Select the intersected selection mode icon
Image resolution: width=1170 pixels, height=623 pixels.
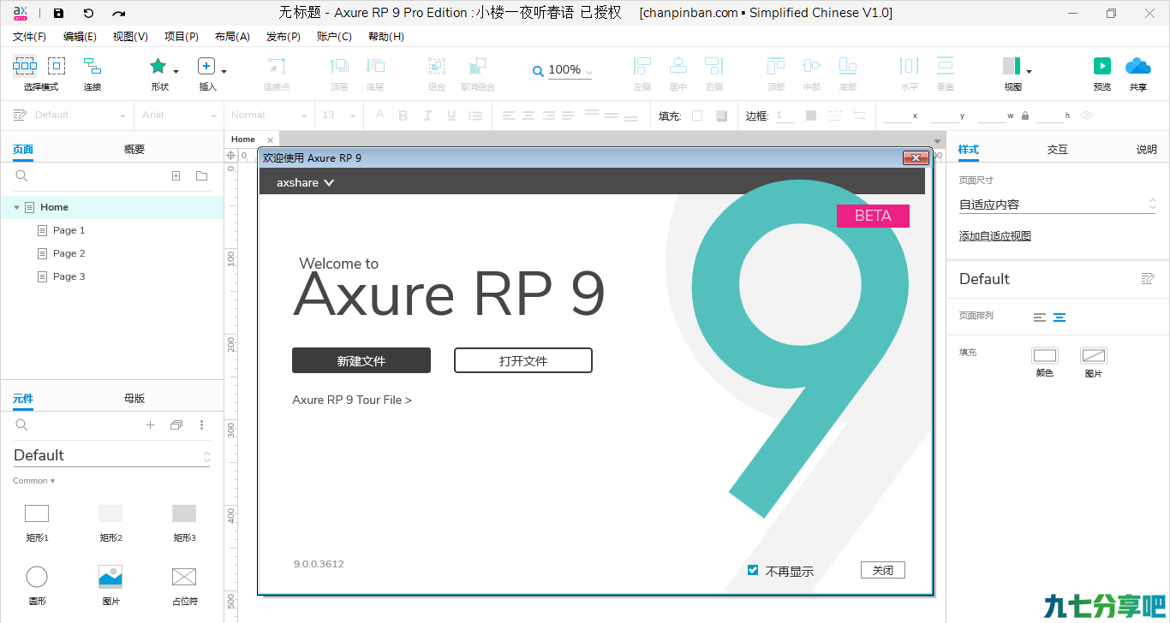point(25,66)
